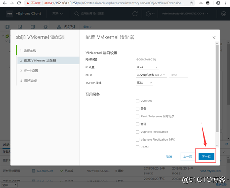Open the browser profile avatar icon
Image resolution: width=230 pixels, height=188 pixels.
coord(218,3)
